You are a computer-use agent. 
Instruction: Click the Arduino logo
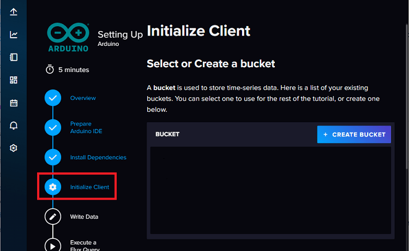[69, 37]
